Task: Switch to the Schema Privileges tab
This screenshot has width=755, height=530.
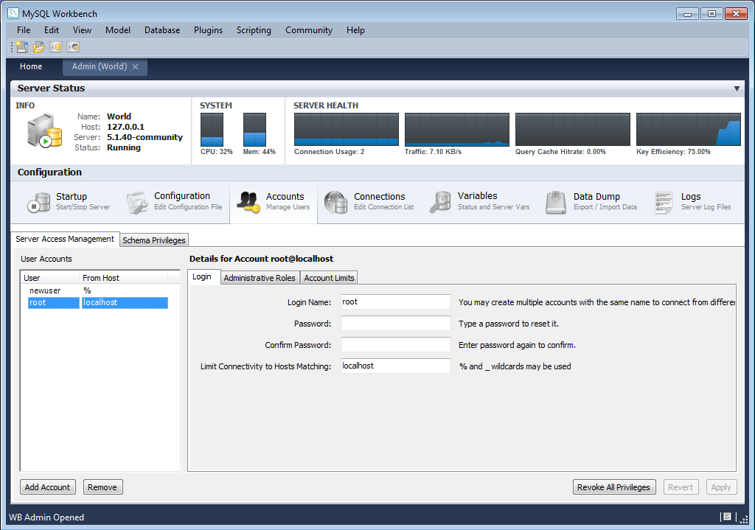Action: (153, 240)
